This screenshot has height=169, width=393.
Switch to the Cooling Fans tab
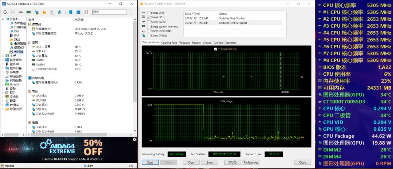(x=169, y=43)
